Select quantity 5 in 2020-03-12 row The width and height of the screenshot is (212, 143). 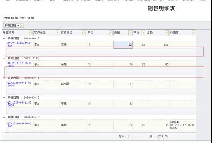tap(123, 104)
